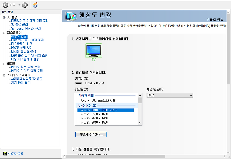Click resolution list scroll up arrow
Screen dimensions: 231x159
[x=140, y=95]
